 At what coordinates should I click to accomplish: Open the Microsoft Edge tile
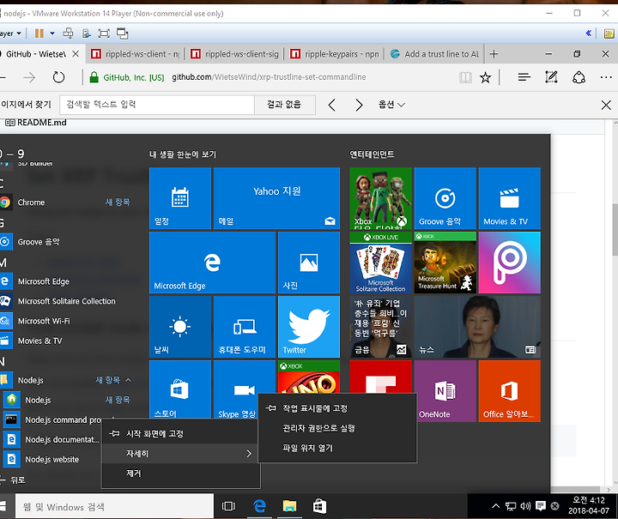213,263
